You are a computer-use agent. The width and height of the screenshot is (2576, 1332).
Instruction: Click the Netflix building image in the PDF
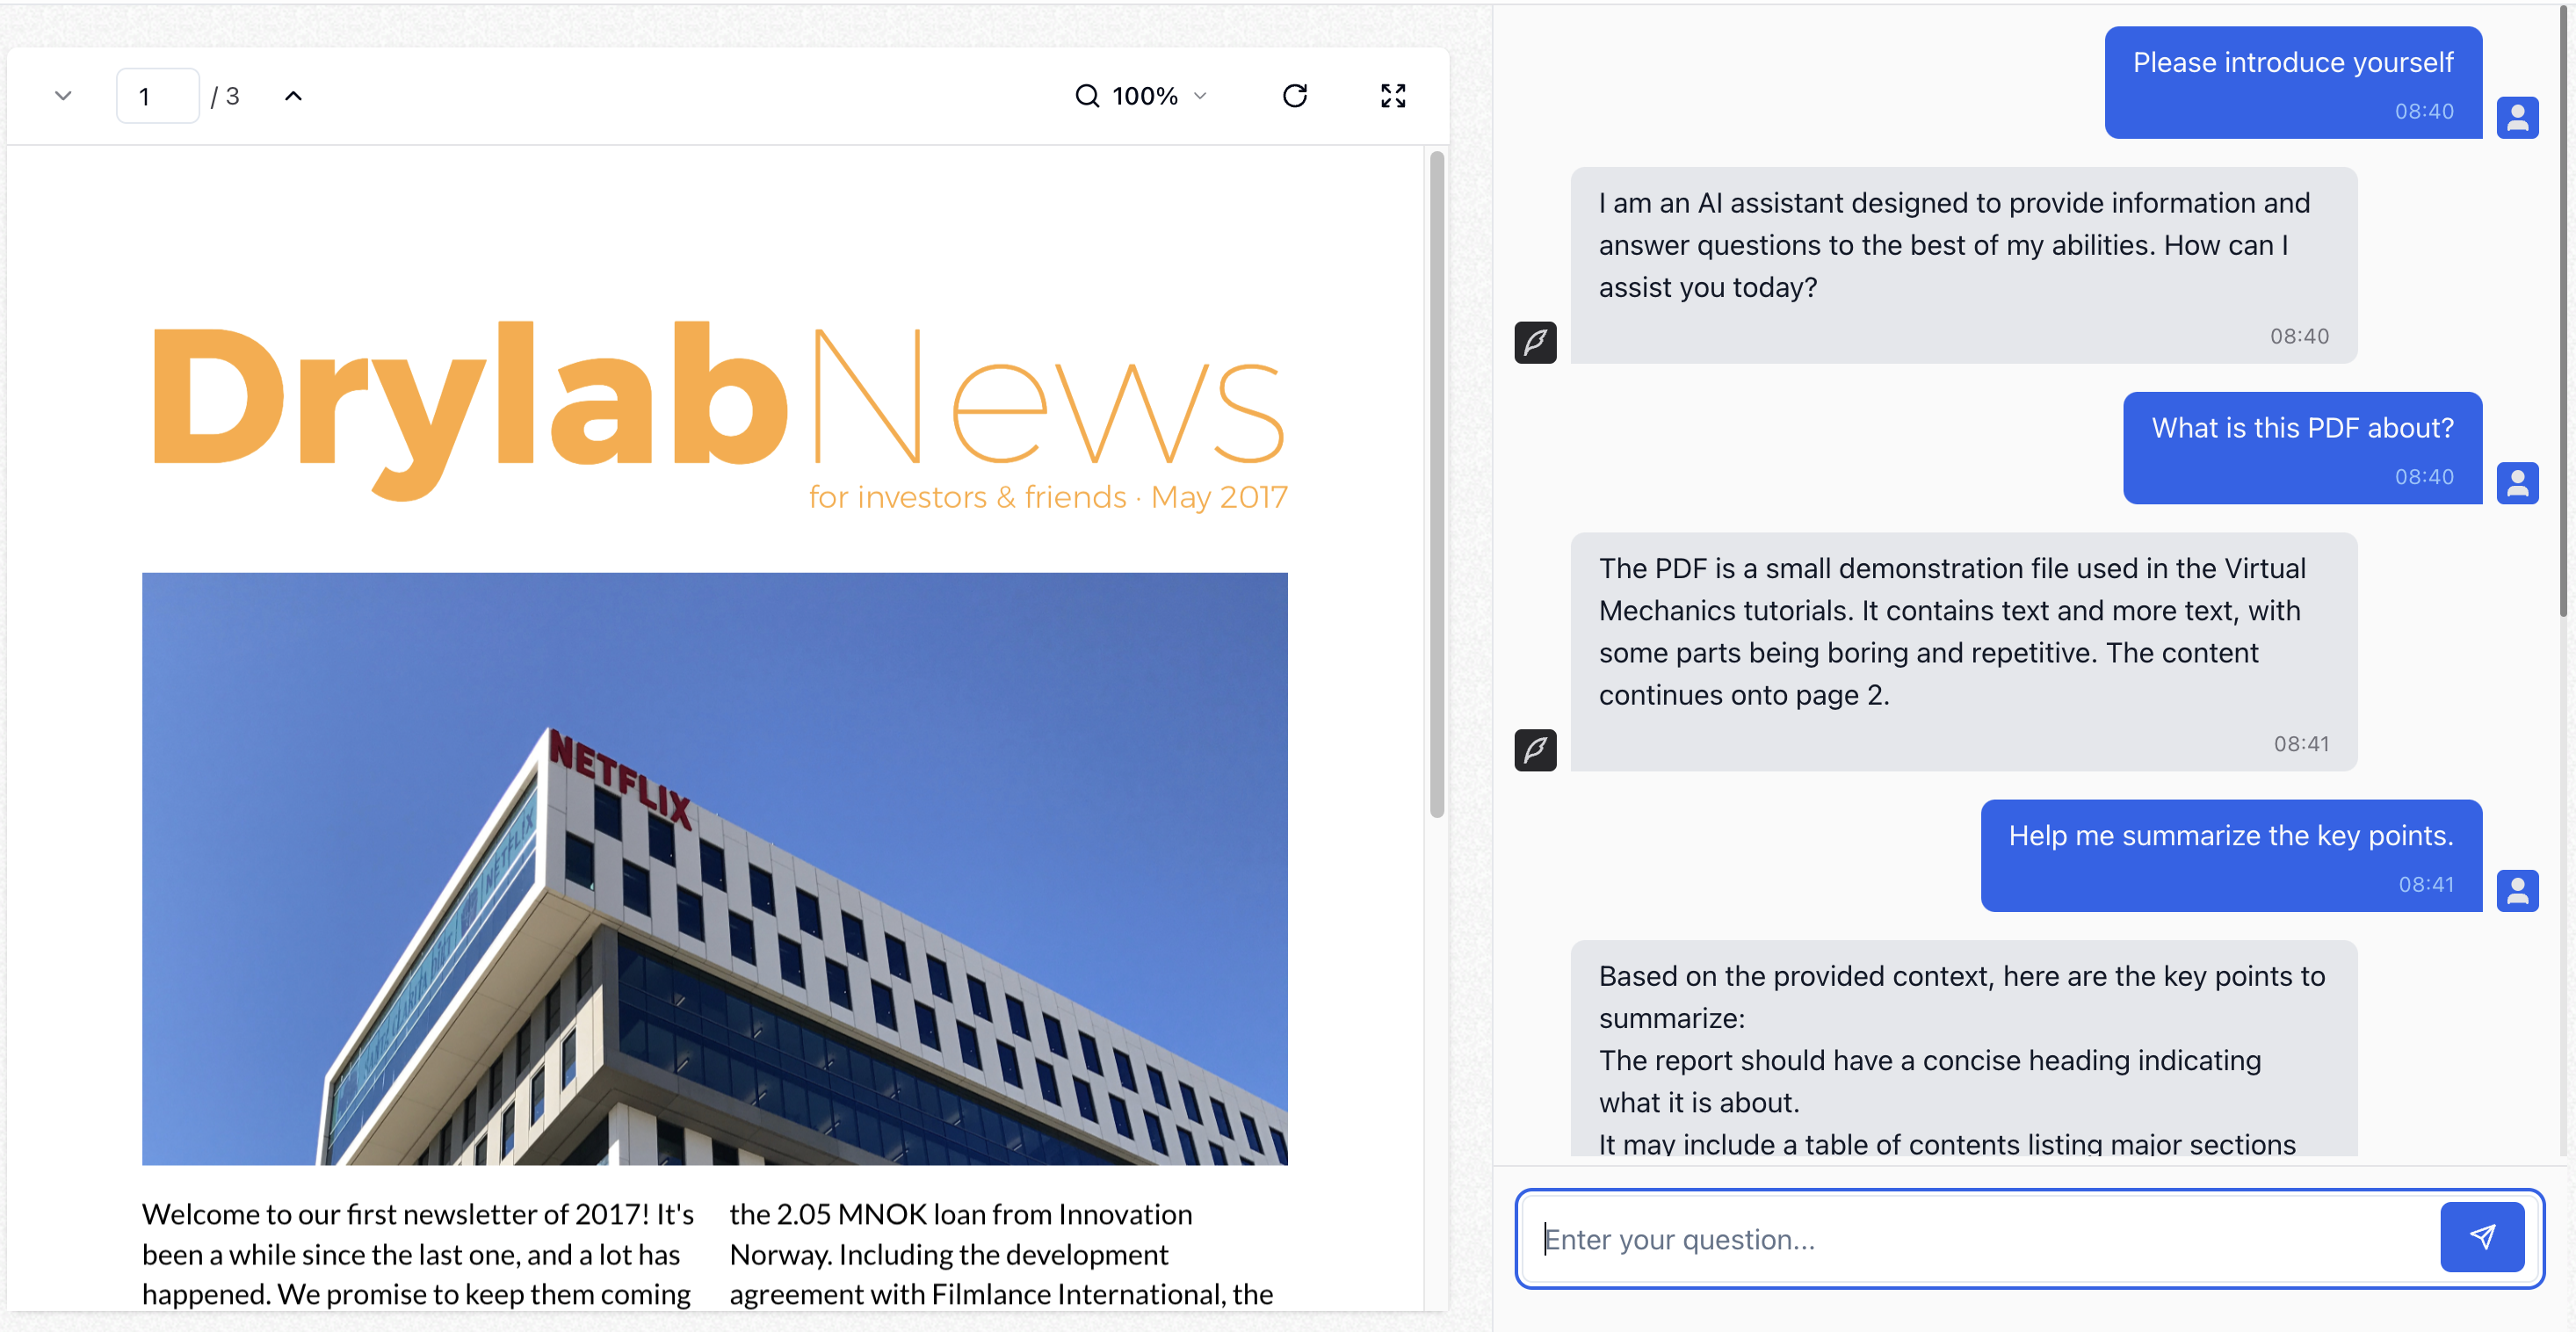coord(714,868)
